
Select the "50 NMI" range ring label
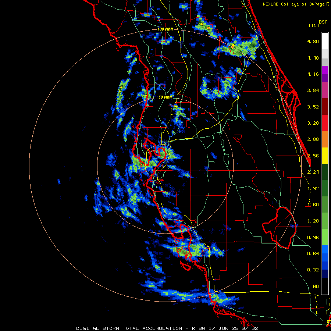pos(165,97)
